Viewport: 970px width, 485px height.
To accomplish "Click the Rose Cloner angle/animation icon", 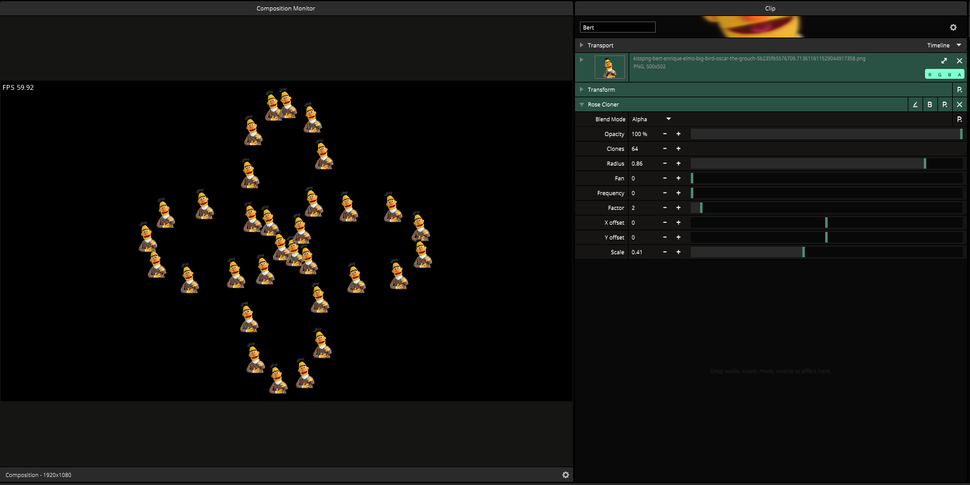I will [915, 105].
